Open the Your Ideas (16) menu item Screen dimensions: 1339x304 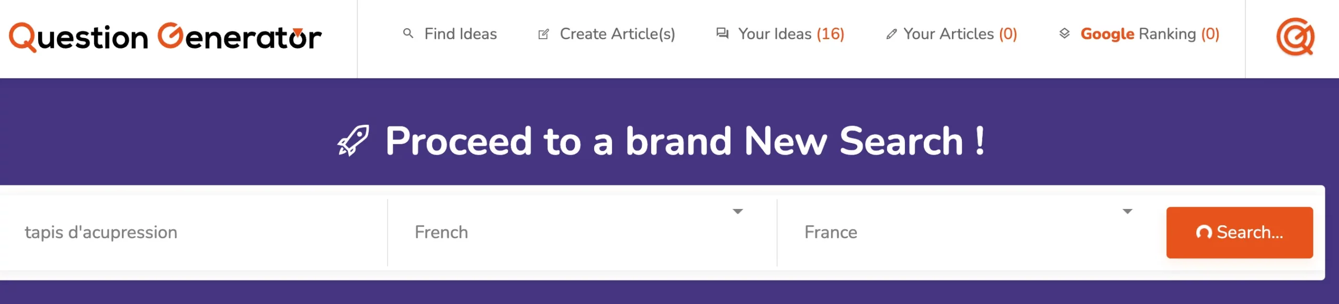coord(791,34)
